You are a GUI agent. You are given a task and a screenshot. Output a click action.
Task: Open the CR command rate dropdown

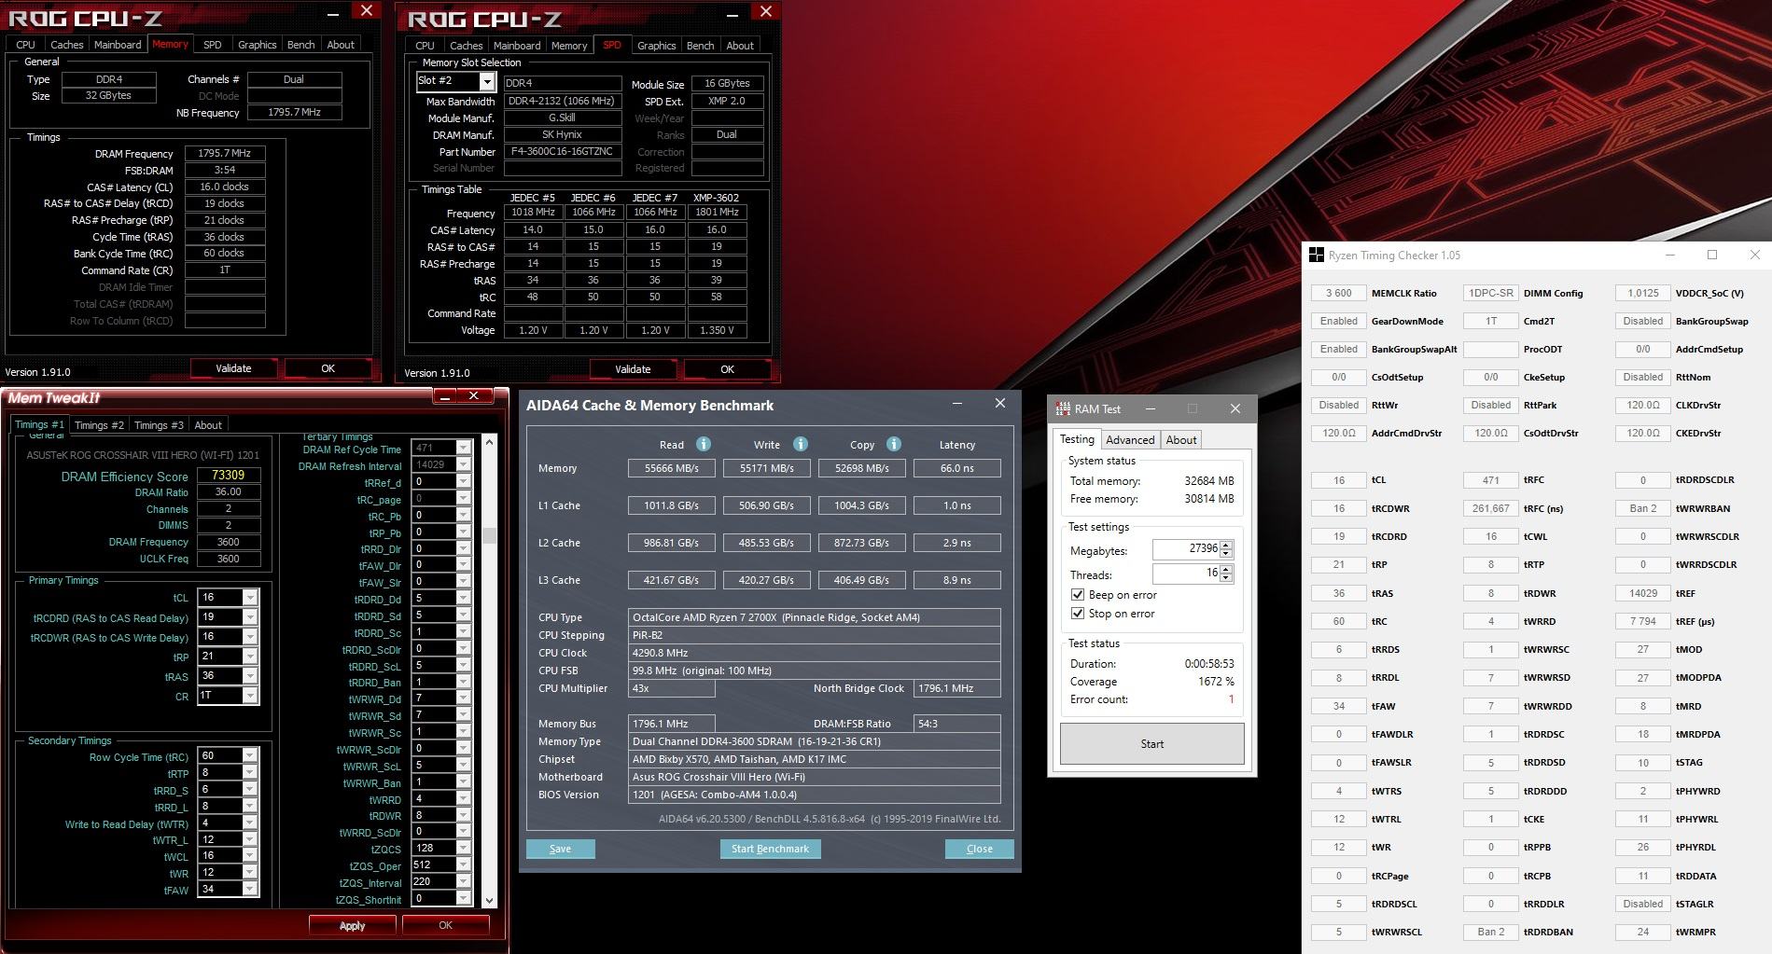[x=249, y=696]
